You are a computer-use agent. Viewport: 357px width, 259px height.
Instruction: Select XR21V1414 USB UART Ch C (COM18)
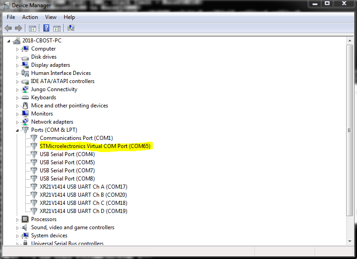83,203
